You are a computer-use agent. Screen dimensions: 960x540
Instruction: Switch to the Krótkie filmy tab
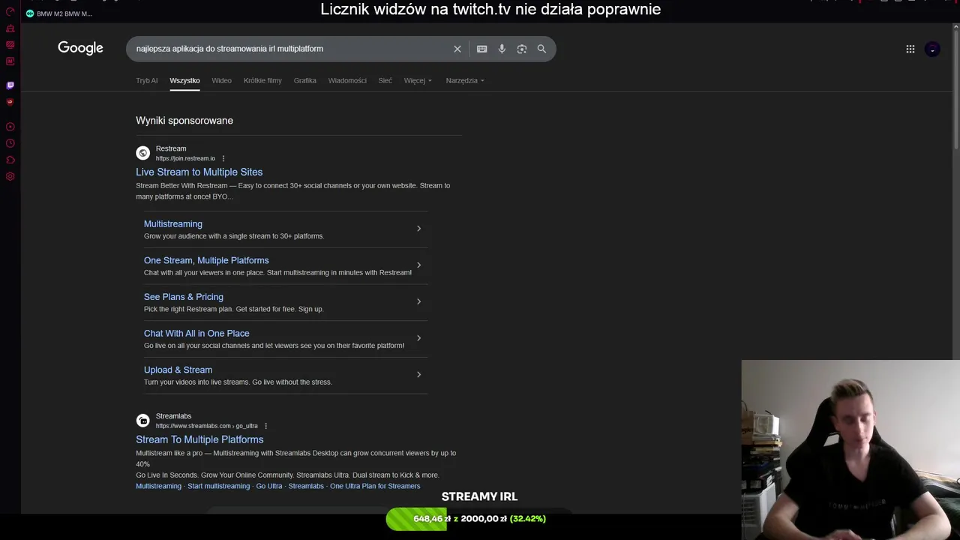262,80
